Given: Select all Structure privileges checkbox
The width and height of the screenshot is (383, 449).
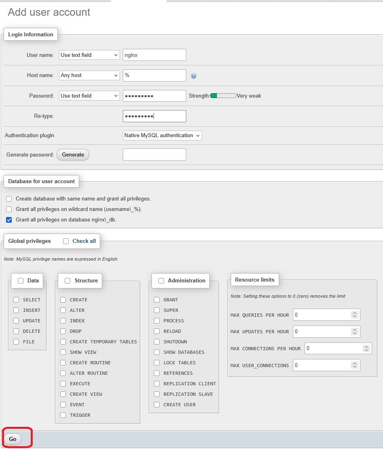Looking at the screenshot, I should pyautogui.click(x=67, y=281).
